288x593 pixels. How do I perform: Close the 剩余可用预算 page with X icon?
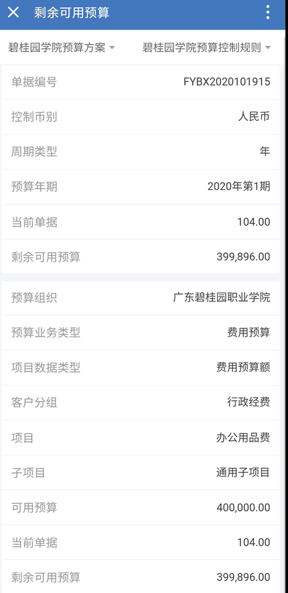click(13, 12)
